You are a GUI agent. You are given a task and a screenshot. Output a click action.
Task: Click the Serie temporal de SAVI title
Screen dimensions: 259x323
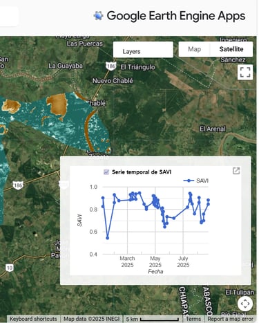point(142,172)
